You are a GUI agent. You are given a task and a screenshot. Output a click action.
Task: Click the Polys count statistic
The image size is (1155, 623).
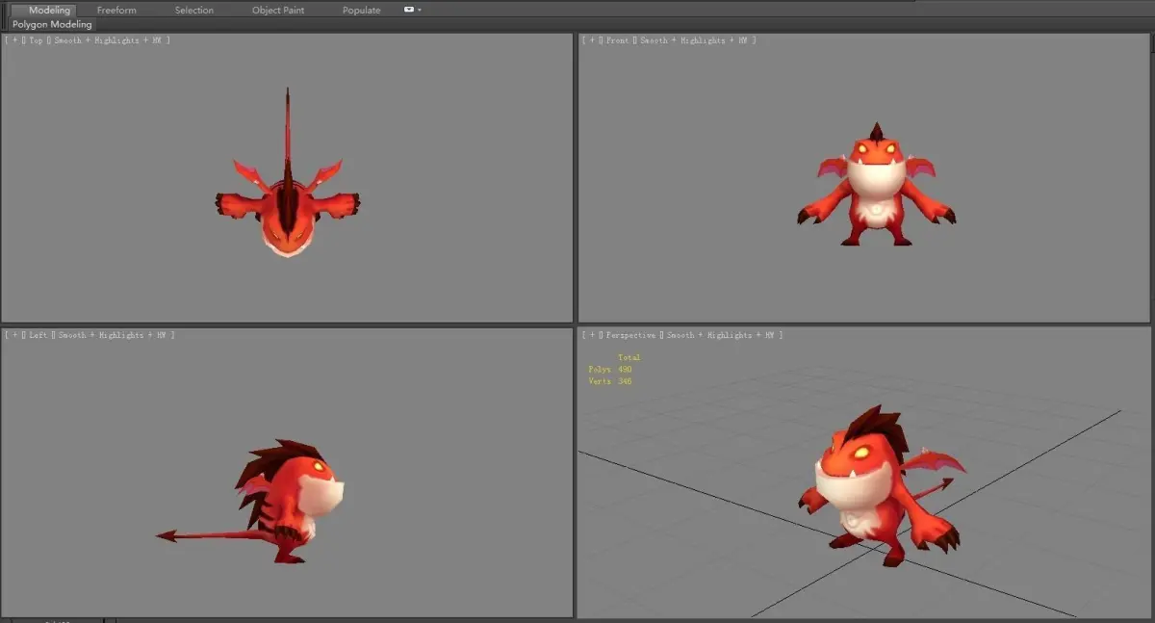(x=610, y=370)
